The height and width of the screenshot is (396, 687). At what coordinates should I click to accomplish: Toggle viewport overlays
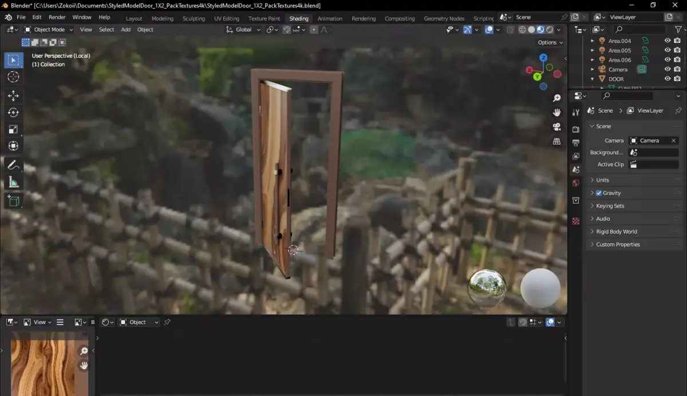[x=489, y=30]
